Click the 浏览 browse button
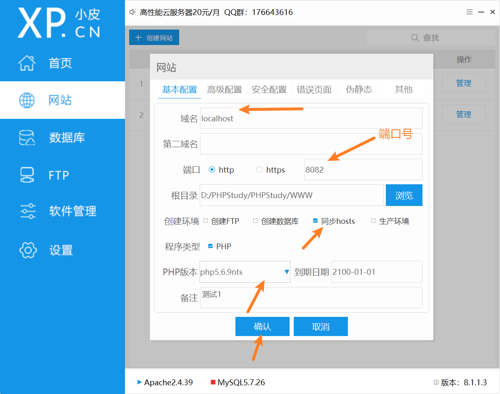Screen dimensions: 500x394 click(x=404, y=195)
